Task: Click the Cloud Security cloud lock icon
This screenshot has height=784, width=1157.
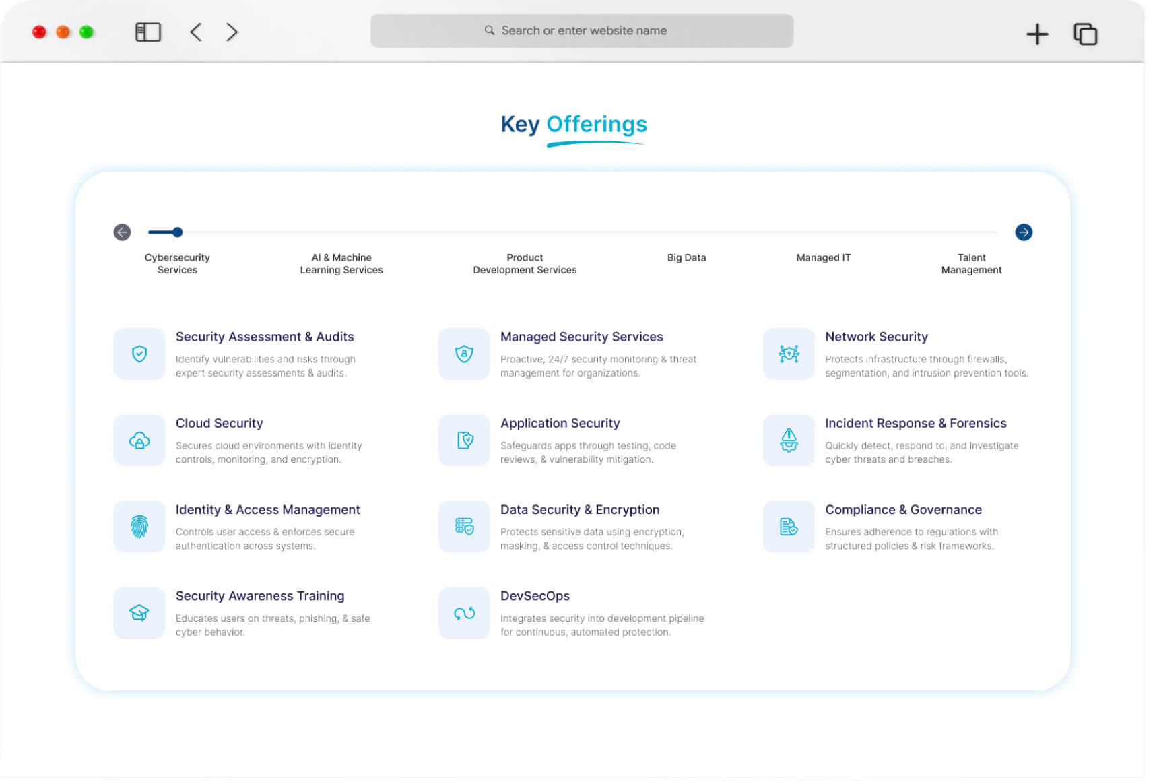Action: [139, 440]
